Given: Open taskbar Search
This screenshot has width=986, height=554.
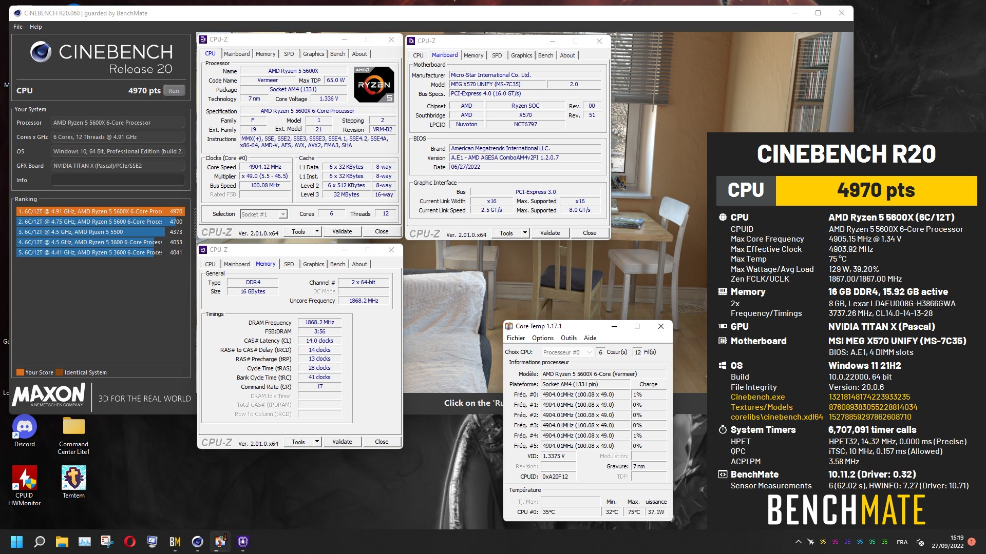Looking at the screenshot, I should click(39, 542).
